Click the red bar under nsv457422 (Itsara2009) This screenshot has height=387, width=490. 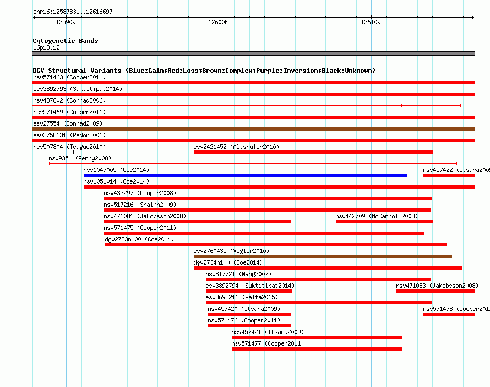tap(449, 175)
